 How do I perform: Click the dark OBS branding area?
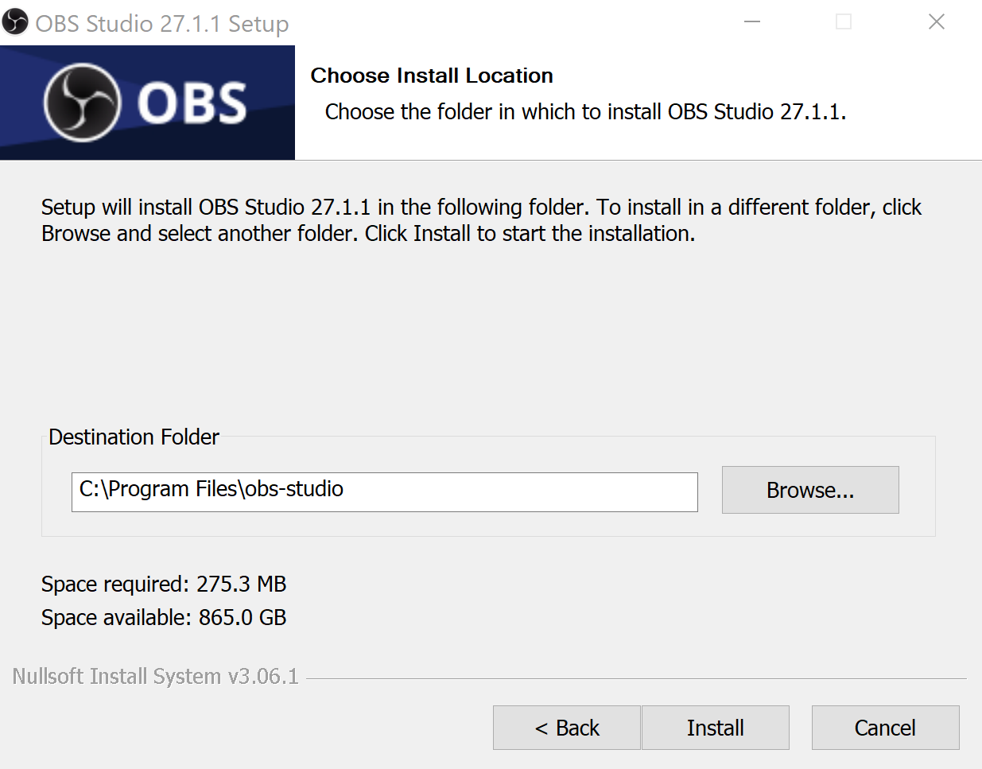click(147, 102)
